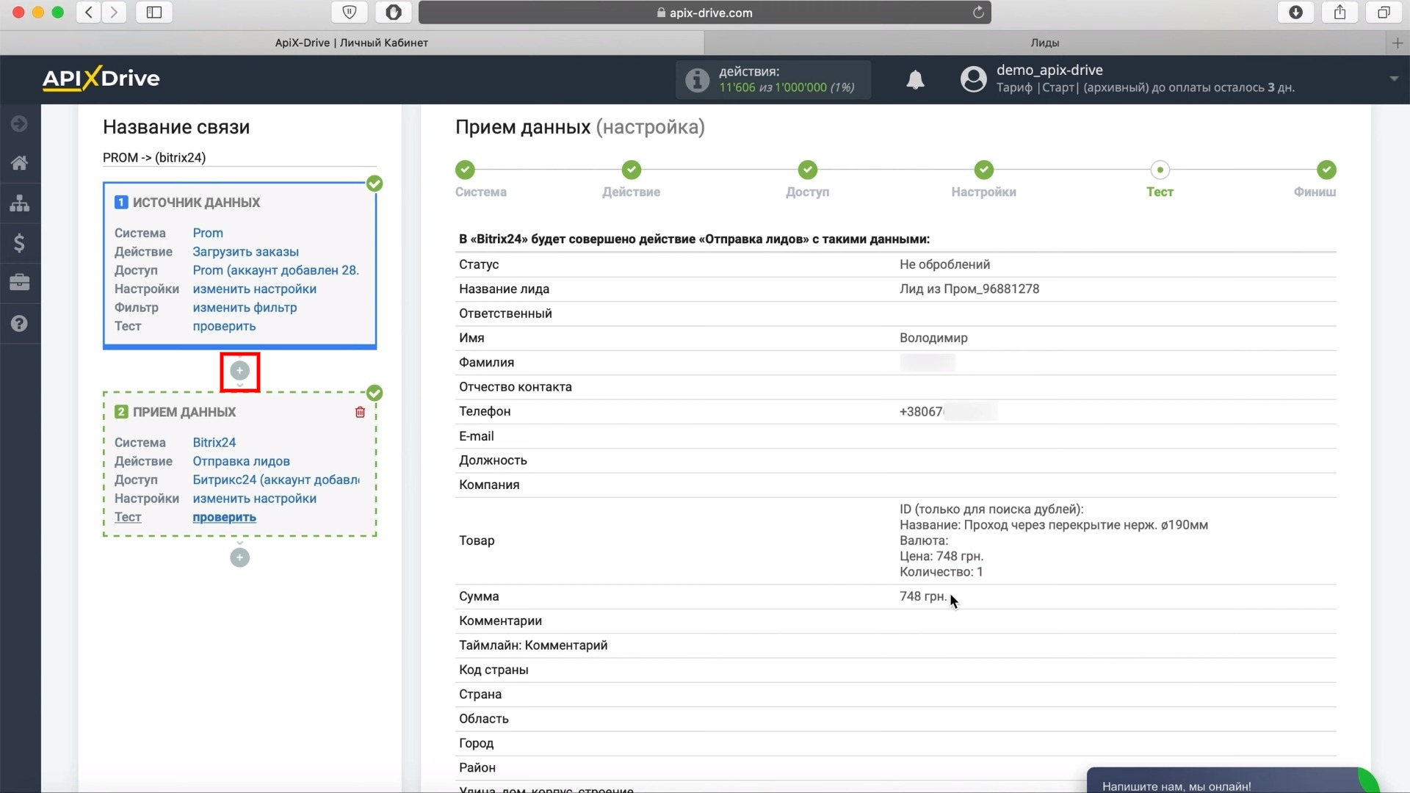
Task: Switch to the Лиды tab
Action: click(x=1045, y=43)
